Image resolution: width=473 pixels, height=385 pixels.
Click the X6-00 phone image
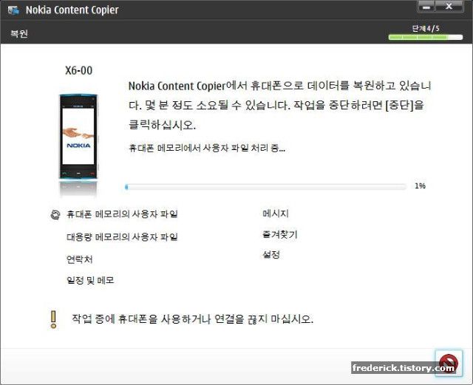click(x=78, y=137)
